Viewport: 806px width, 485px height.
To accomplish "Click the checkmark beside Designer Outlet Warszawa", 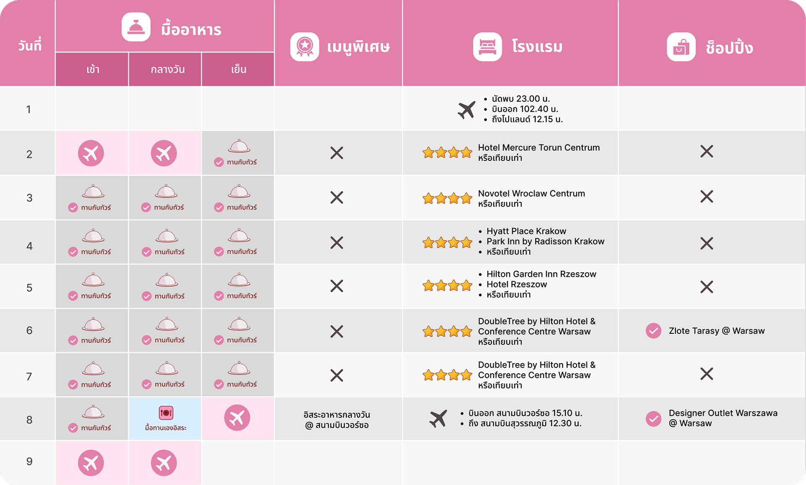I will pyautogui.click(x=653, y=418).
